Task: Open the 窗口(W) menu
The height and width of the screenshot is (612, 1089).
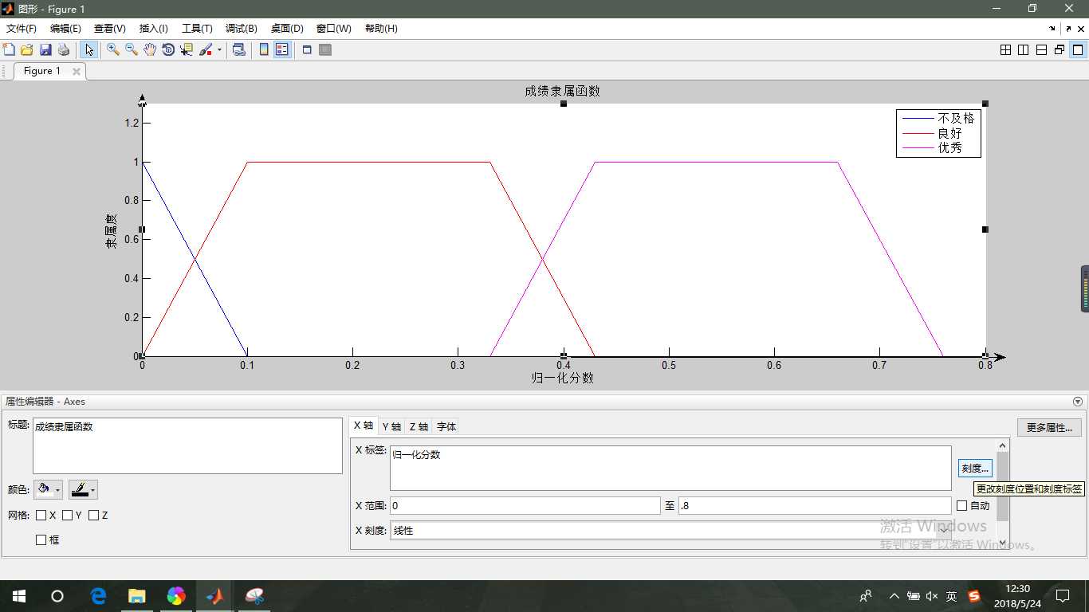Action: coord(334,29)
